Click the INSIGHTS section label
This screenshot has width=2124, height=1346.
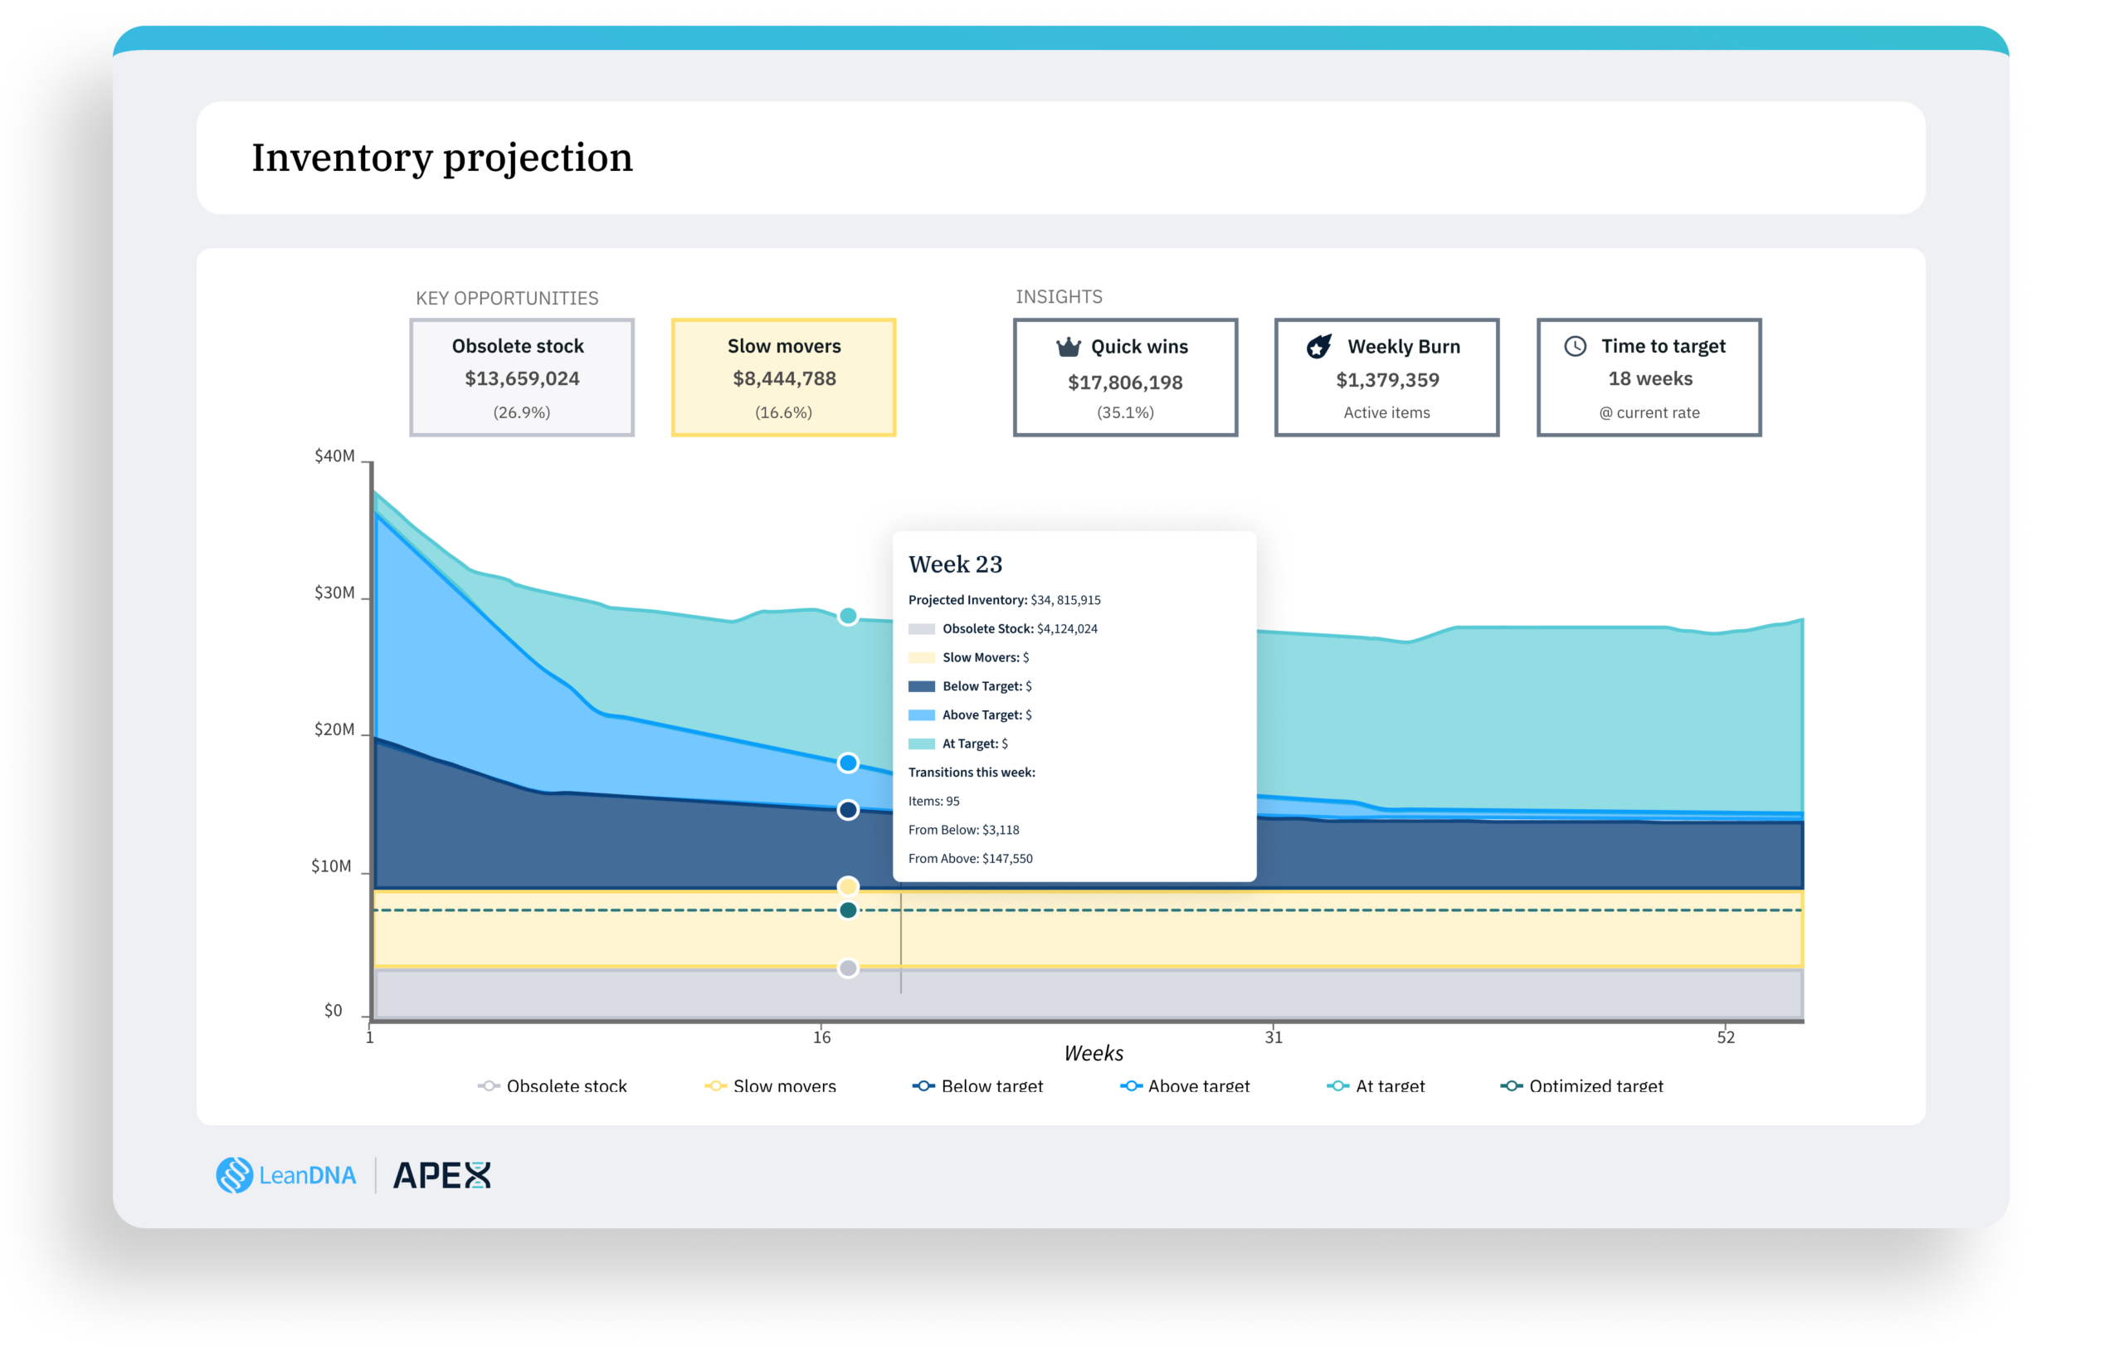click(1059, 296)
